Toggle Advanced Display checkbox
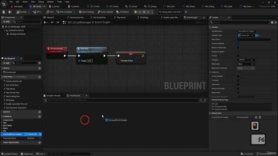The image size is (278, 156). tap(238, 88)
